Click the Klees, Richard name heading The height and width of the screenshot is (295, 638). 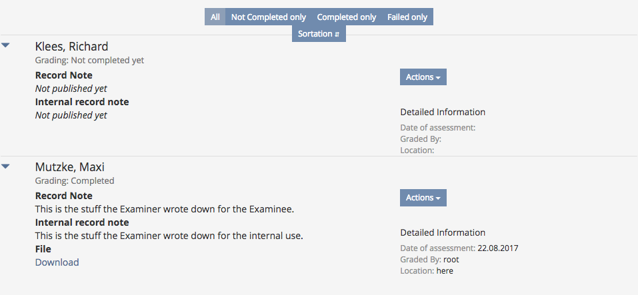click(71, 47)
